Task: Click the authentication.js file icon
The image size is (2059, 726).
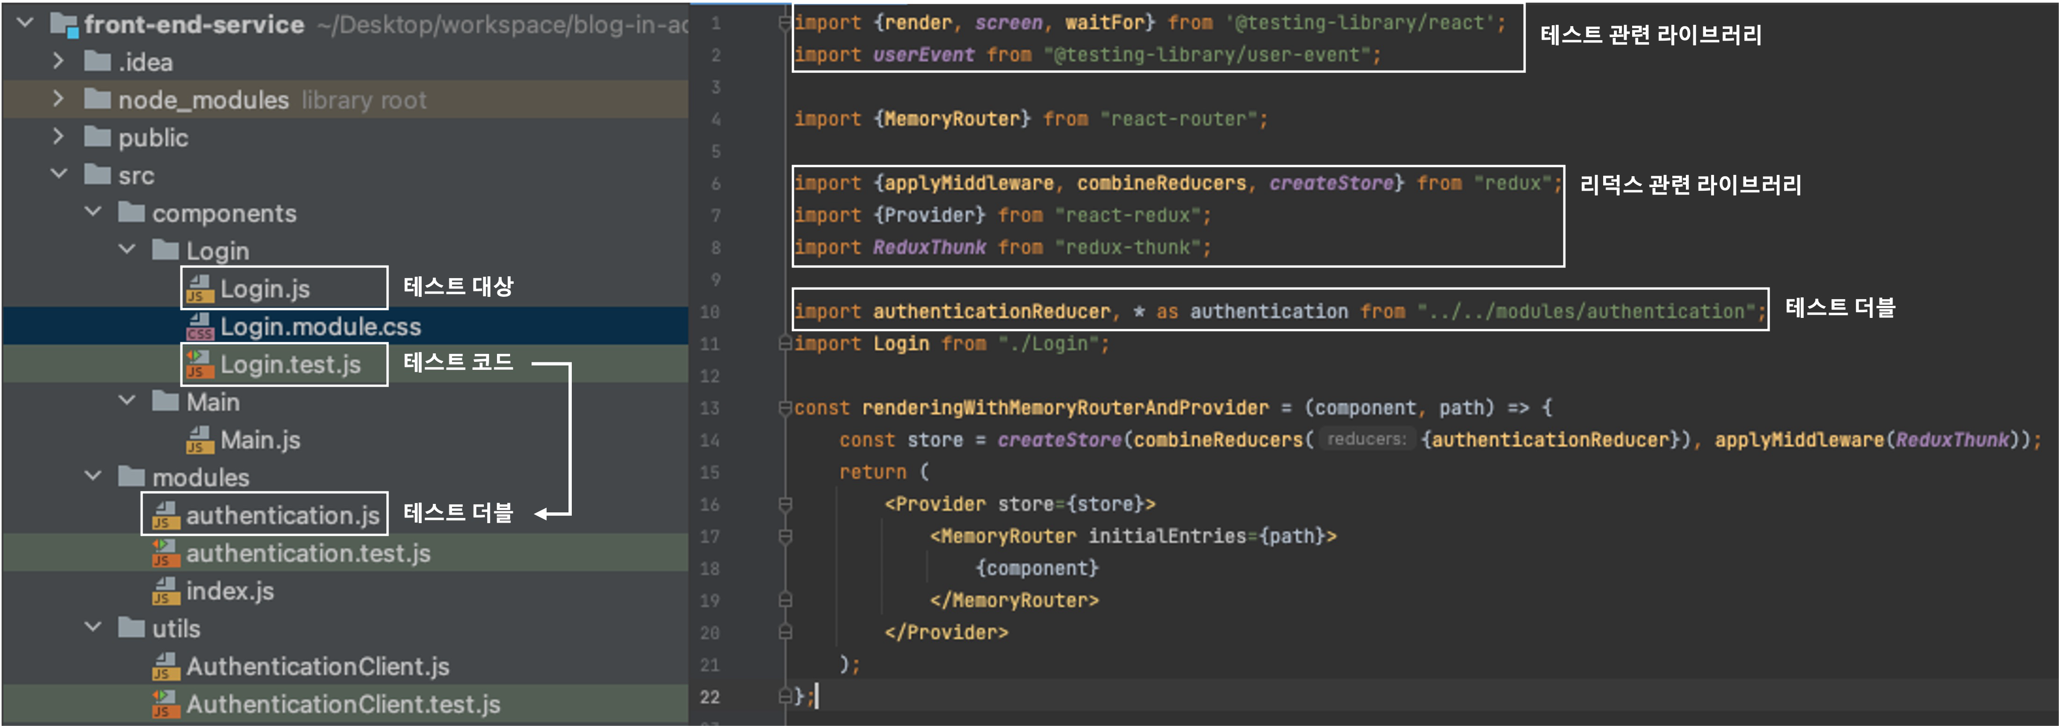Action: point(166,515)
